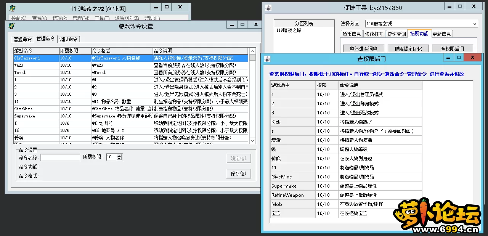488x236 pixels.
Task: Select the '@11 物品名称 数量' row
Action: pyautogui.click(x=131, y=101)
